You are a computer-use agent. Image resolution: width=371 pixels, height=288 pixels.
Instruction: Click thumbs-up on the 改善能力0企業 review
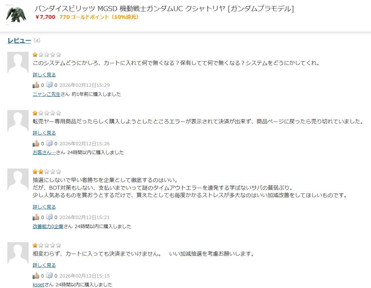click(x=36, y=217)
